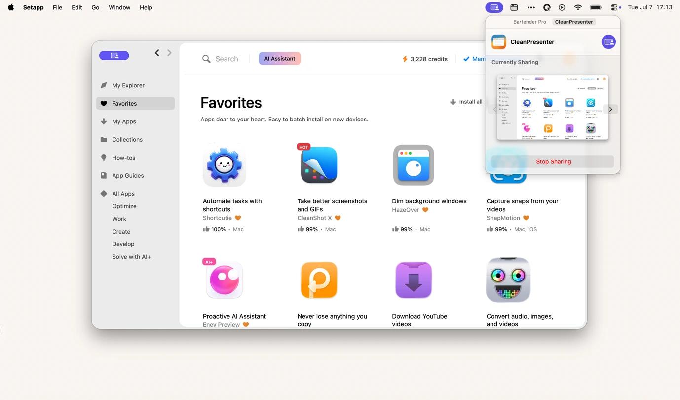Open App Guides in the sidebar
680x400 pixels.
[135, 175]
